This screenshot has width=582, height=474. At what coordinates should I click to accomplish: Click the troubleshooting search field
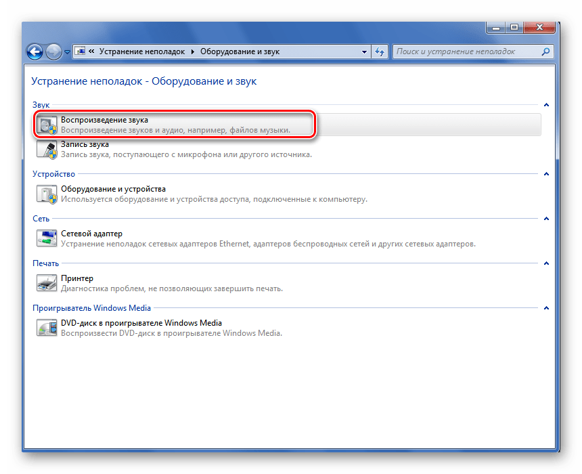(x=466, y=51)
